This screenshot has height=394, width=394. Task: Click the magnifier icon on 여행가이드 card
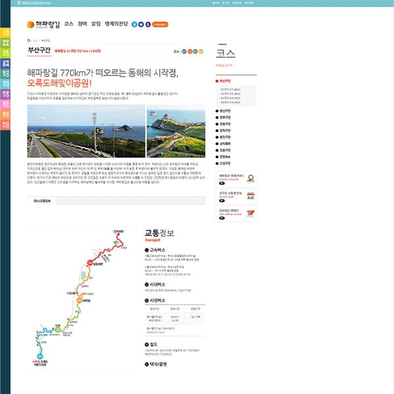tap(251, 179)
